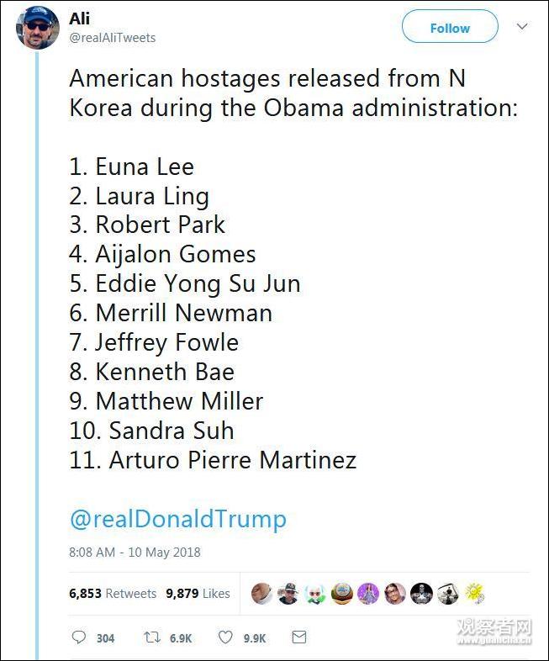Open the 8:08 AM - 10 May 2018 timestamp

pos(135,553)
